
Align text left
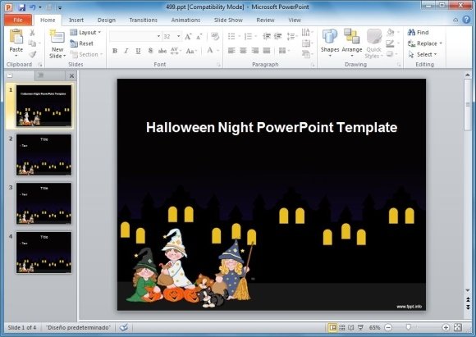pos(231,50)
